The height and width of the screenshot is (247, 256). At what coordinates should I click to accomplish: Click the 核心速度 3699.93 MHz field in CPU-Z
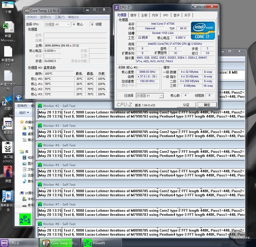tap(147, 72)
